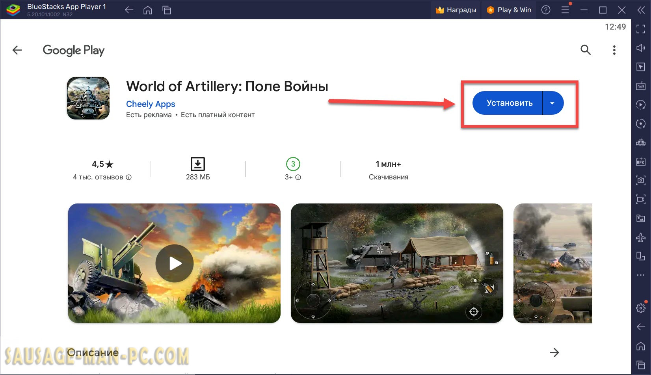Screen dimensions: 651x375
Task: Open BlueStacks help
Action: coord(546,10)
